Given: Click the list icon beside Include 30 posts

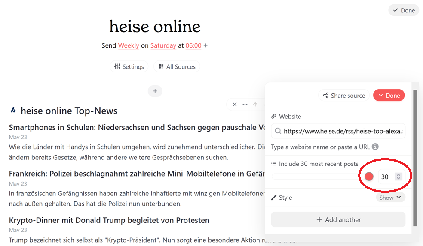Looking at the screenshot, I should coord(273,164).
